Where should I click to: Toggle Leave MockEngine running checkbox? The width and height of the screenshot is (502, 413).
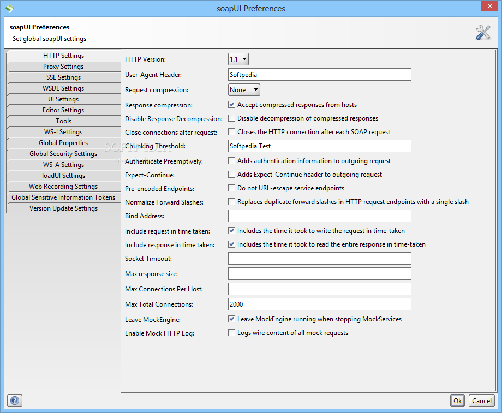coord(231,319)
